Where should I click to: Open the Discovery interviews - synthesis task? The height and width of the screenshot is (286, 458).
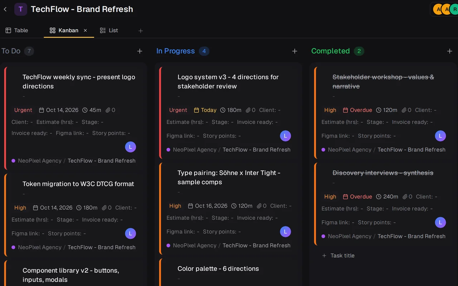point(383,173)
